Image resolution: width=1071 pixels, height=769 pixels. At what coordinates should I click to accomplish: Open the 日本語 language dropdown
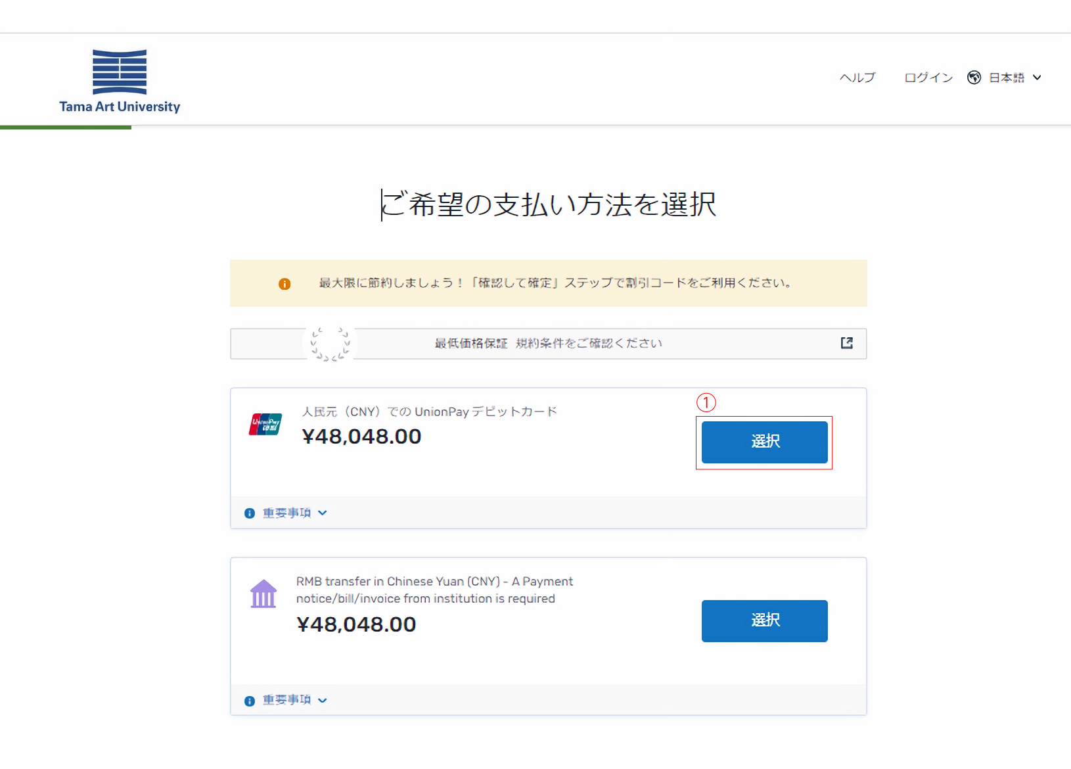pyautogui.click(x=1014, y=78)
